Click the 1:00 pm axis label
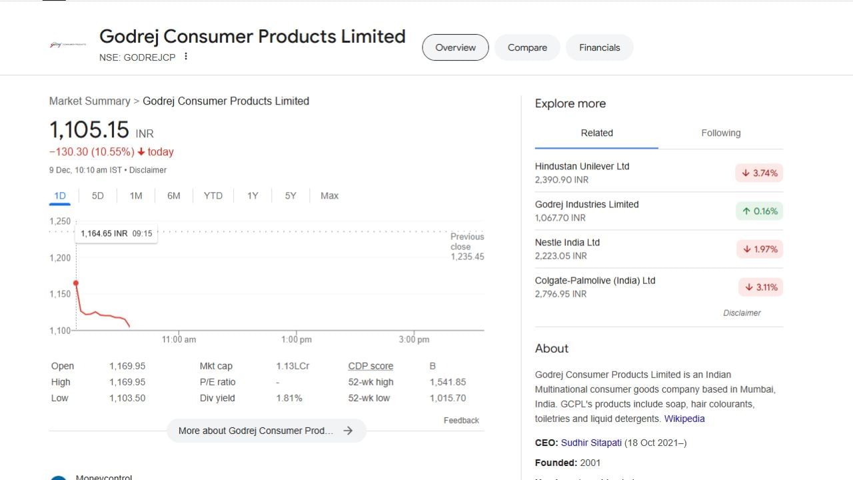This screenshot has width=853, height=480. (x=297, y=339)
